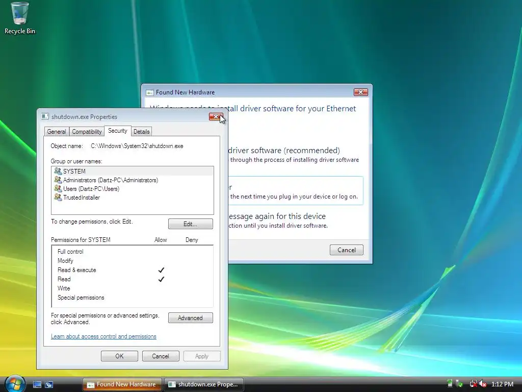Image resolution: width=522 pixels, height=392 pixels.
Task: Switch to the Compatibility tab
Action: pyautogui.click(x=87, y=132)
